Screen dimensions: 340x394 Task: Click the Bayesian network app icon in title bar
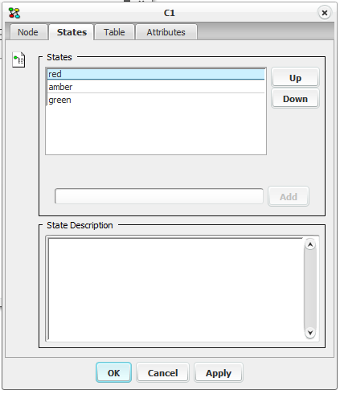click(14, 13)
